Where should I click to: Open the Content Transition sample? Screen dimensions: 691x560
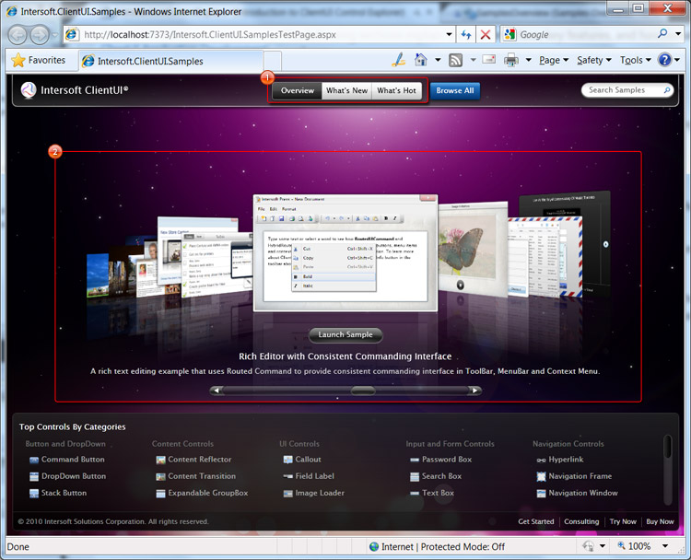click(x=195, y=476)
